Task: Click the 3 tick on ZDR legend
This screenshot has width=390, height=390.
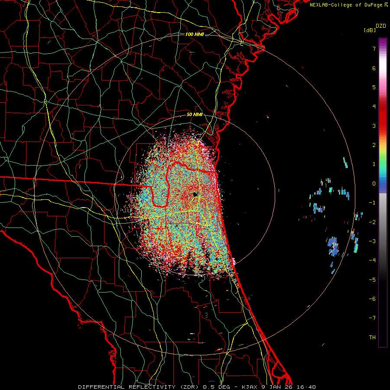Action: click(374, 126)
